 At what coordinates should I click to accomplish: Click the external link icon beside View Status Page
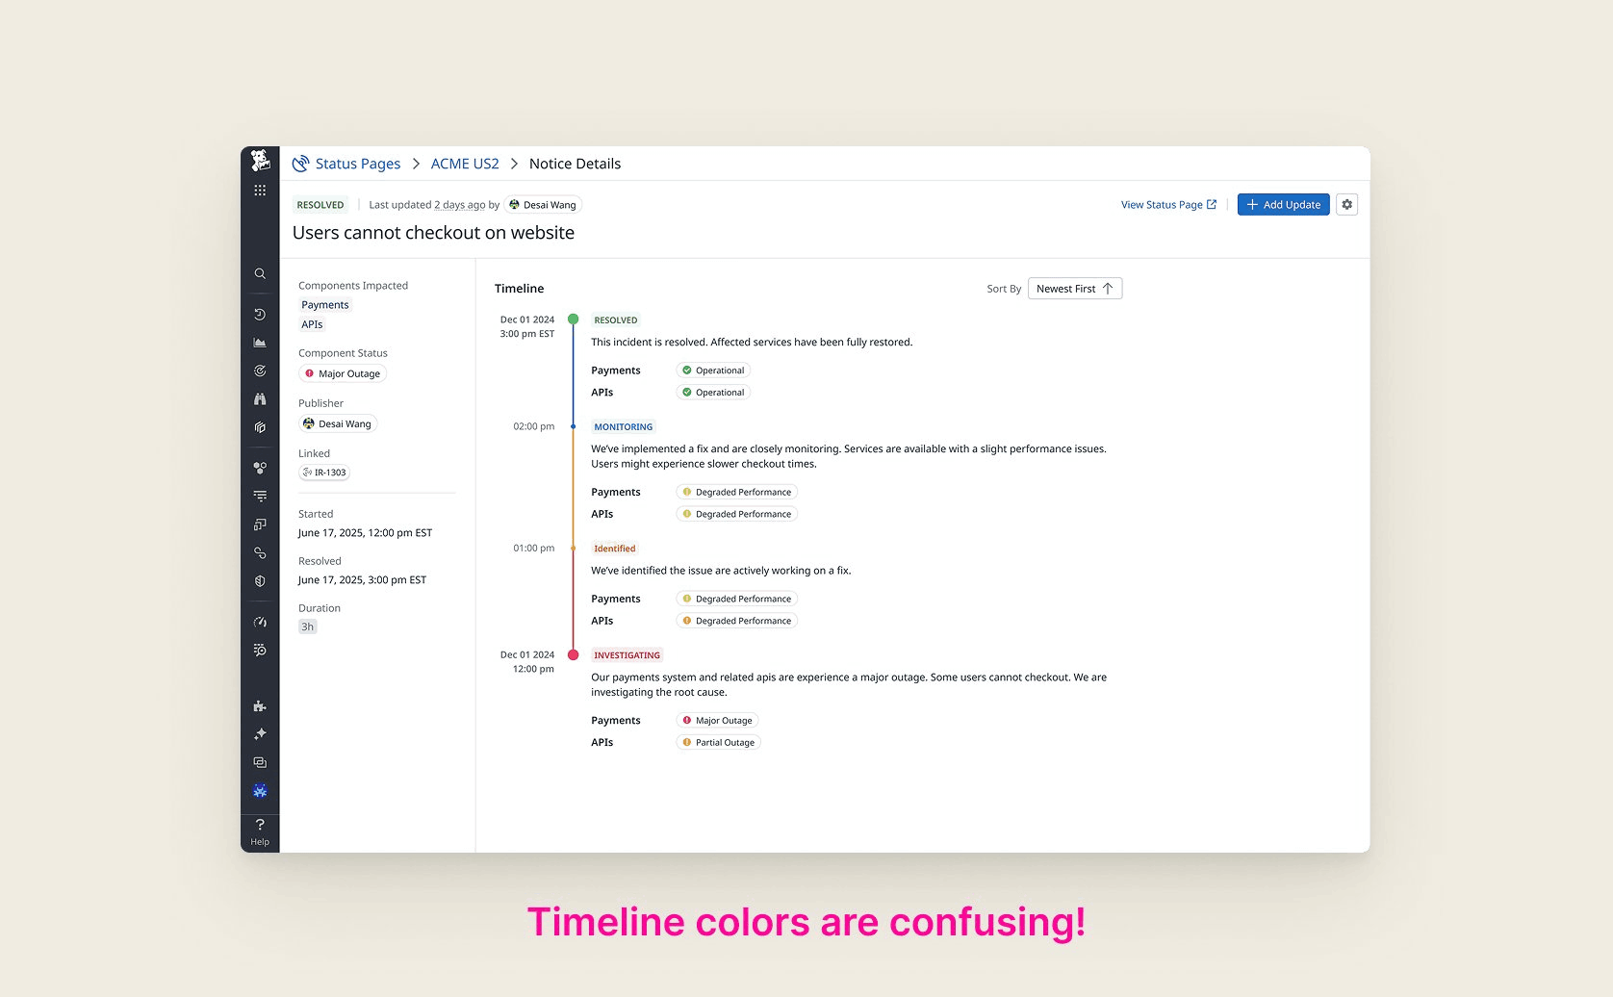pyautogui.click(x=1212, y=204)
